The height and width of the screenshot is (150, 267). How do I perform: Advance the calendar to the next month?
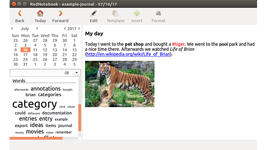(x=37, y=28)
